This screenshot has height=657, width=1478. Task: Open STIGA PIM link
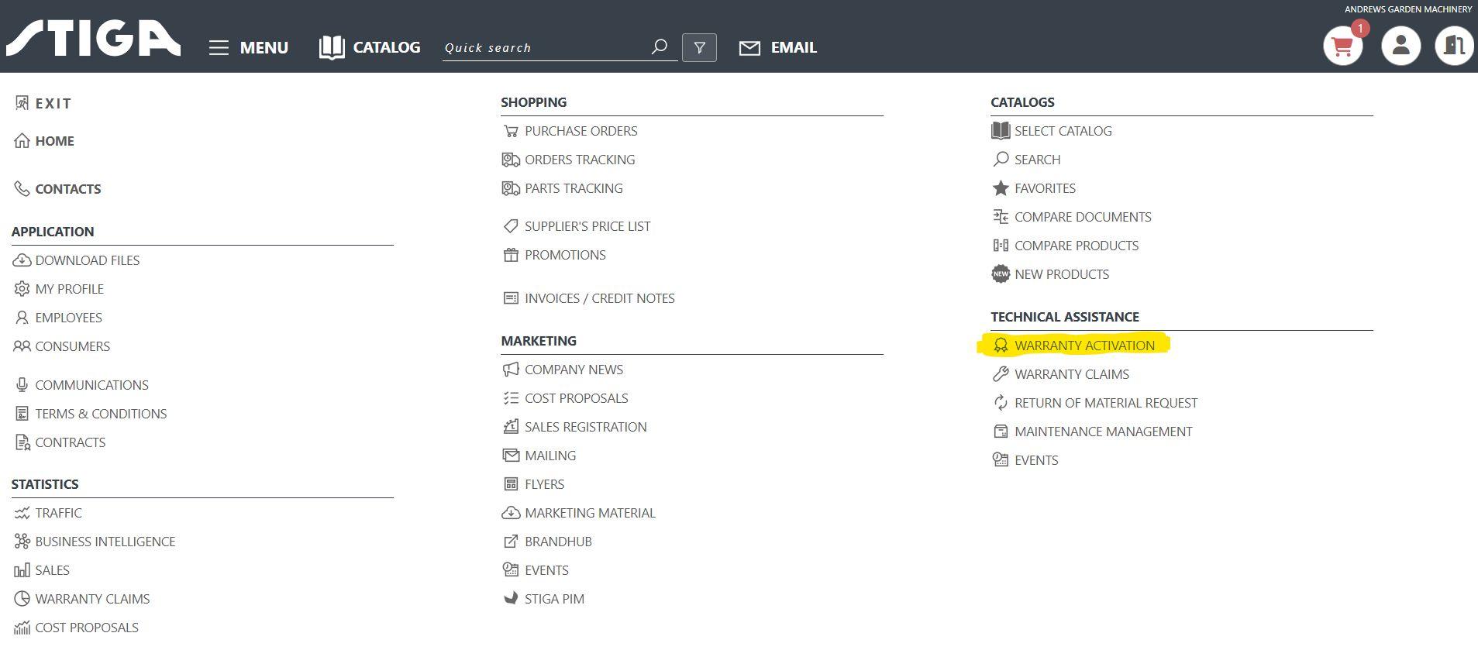554,599
